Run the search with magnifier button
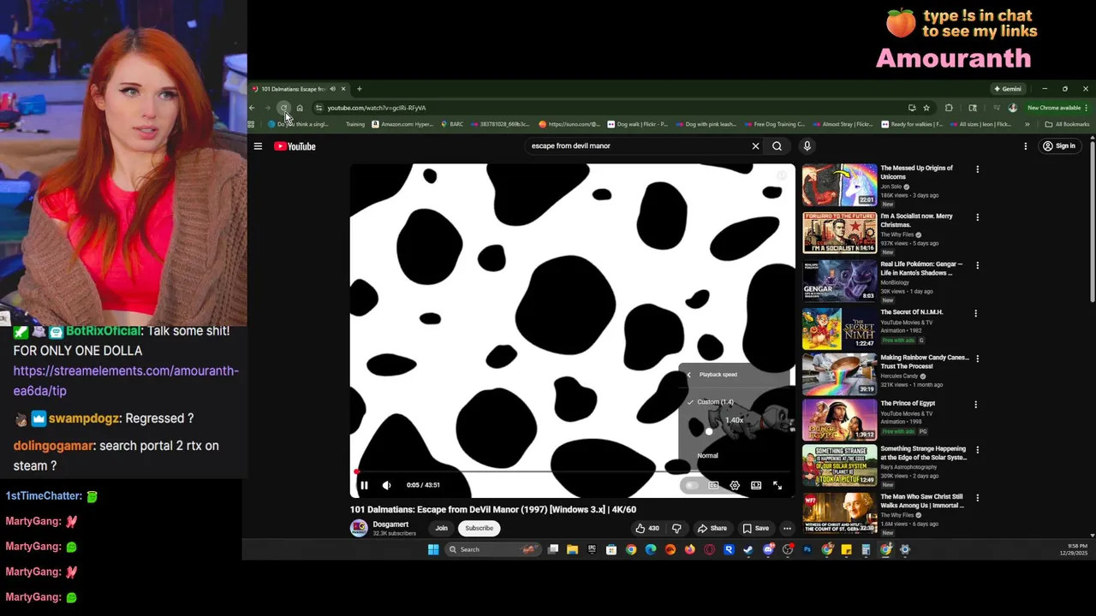The width and height of the screenshot is (1096, 616). coord(777,145)
